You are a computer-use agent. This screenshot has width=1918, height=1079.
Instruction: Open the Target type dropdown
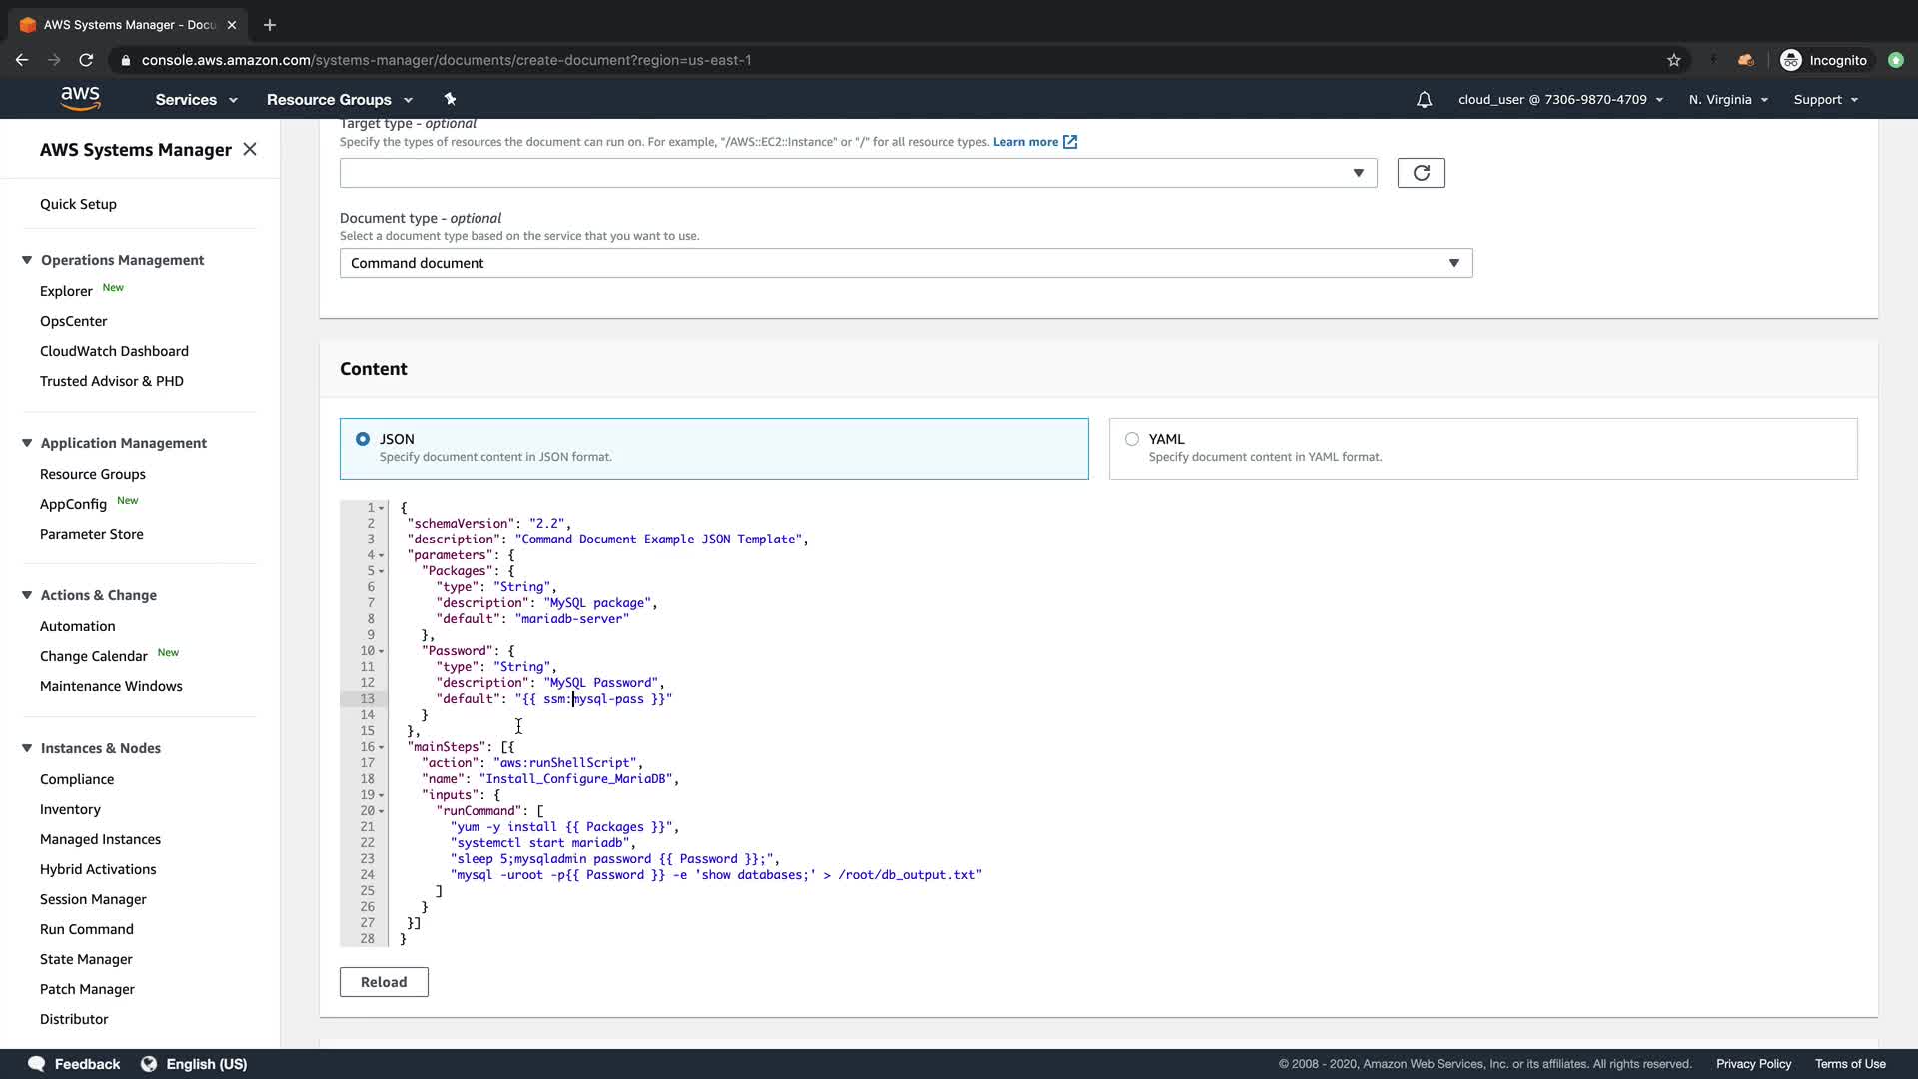tap(857, 173)
